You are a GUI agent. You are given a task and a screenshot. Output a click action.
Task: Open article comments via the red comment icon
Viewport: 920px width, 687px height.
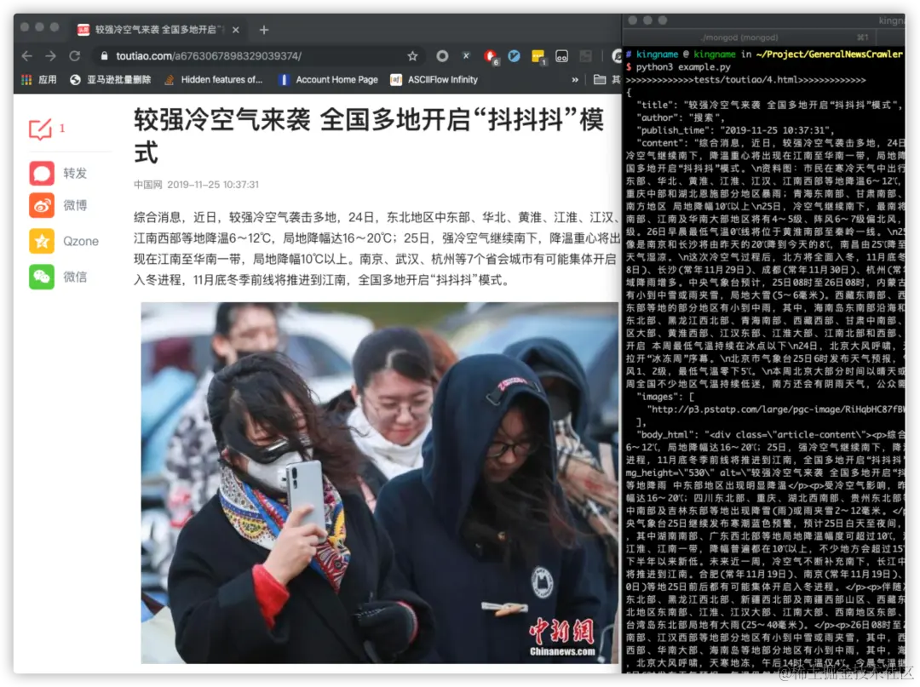[x=41, y=129]
